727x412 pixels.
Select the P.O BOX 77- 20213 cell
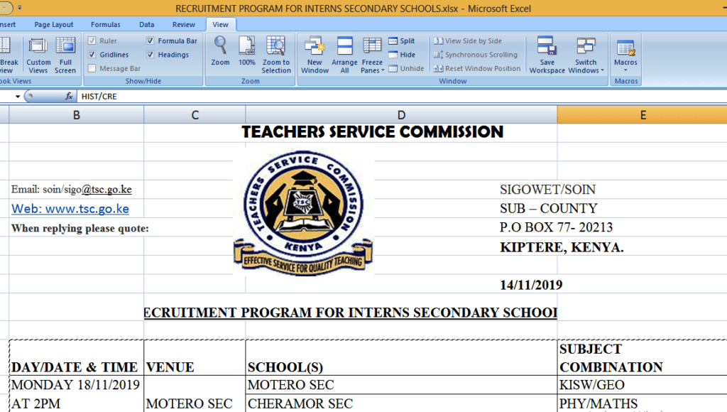(x=556, y=227)
